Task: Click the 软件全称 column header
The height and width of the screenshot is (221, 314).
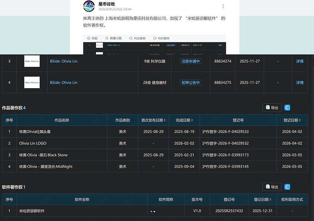Action: [x=82, y=199]
